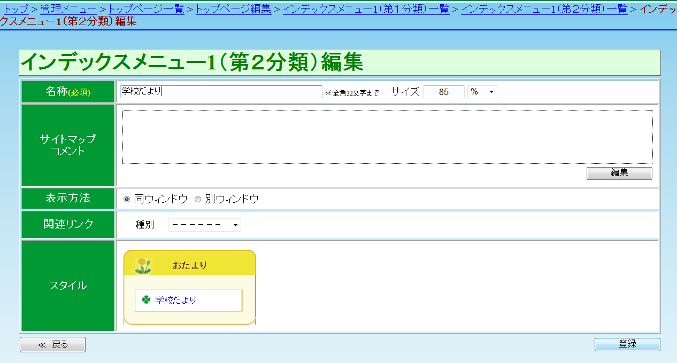Viewport: 677px width, 363px height.
Task: Click the 名称(必須) row label
Action: [x=68, y=92]
